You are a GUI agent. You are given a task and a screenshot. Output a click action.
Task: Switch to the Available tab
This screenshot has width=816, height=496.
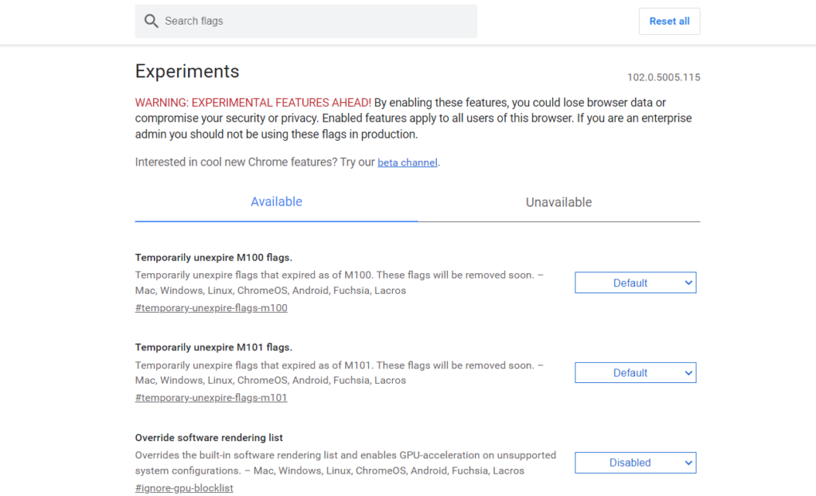coord(277,201)
